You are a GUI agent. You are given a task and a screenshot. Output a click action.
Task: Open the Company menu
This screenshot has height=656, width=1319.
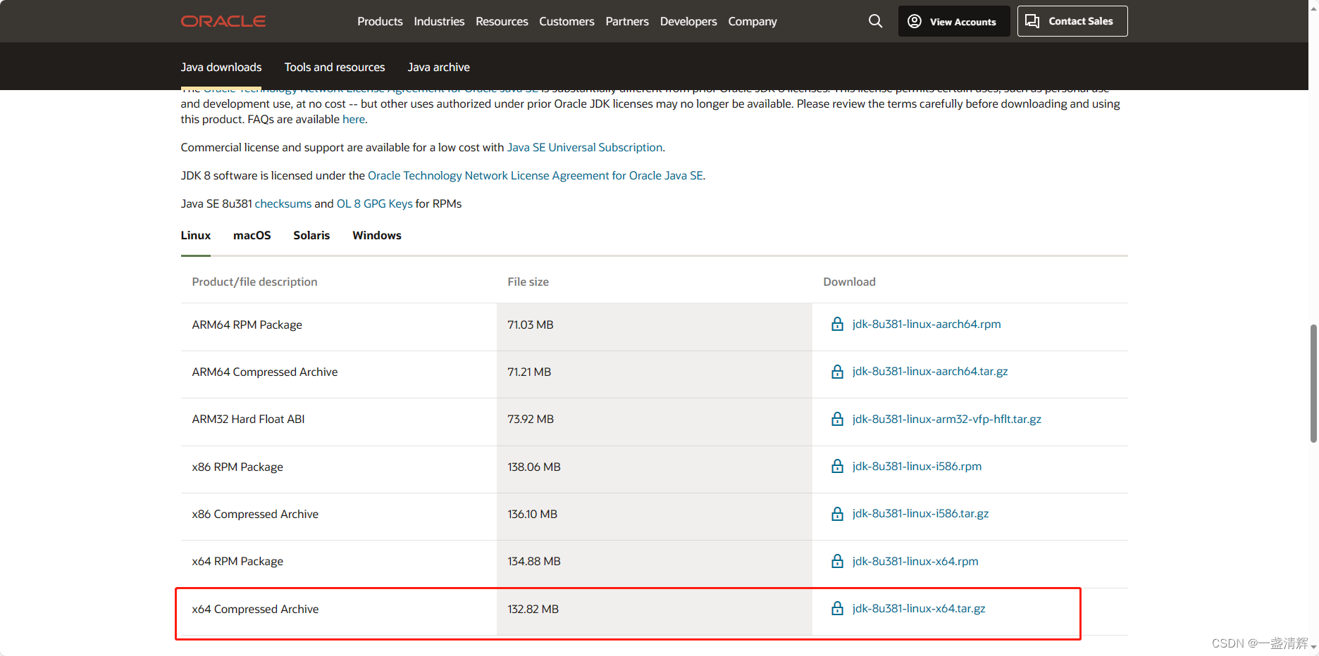753,21
